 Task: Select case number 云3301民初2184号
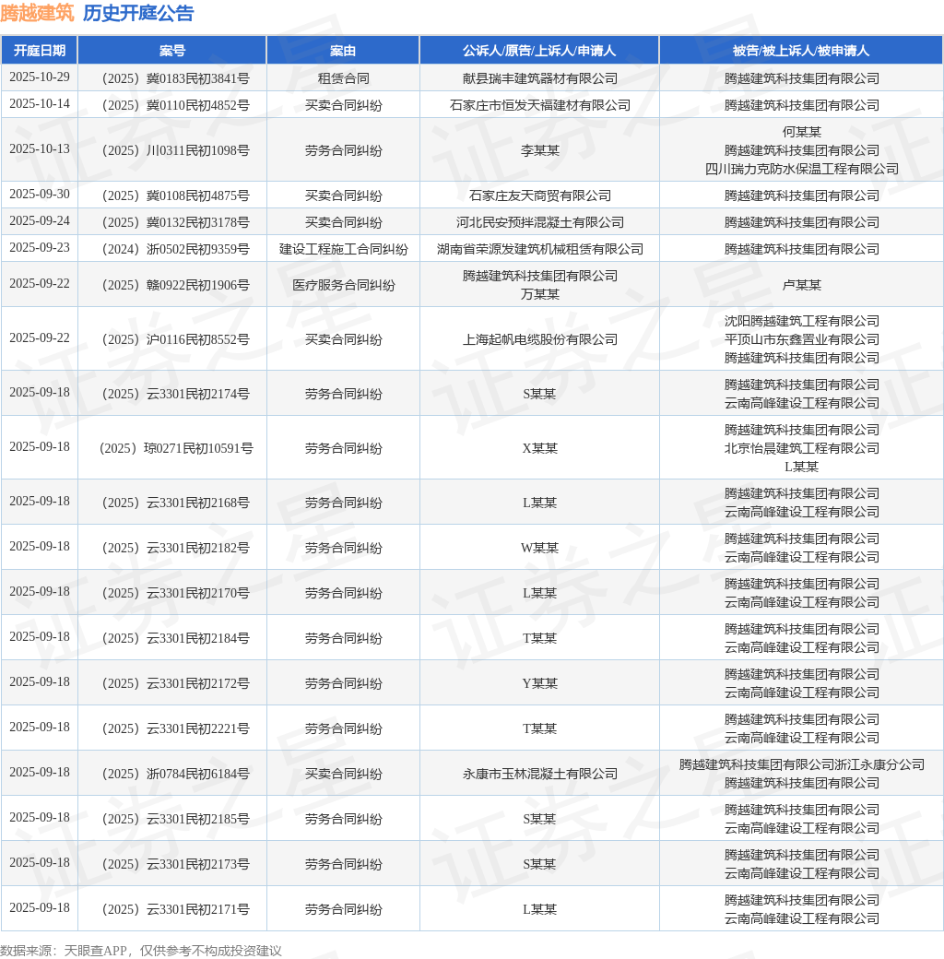click(175, 639)
